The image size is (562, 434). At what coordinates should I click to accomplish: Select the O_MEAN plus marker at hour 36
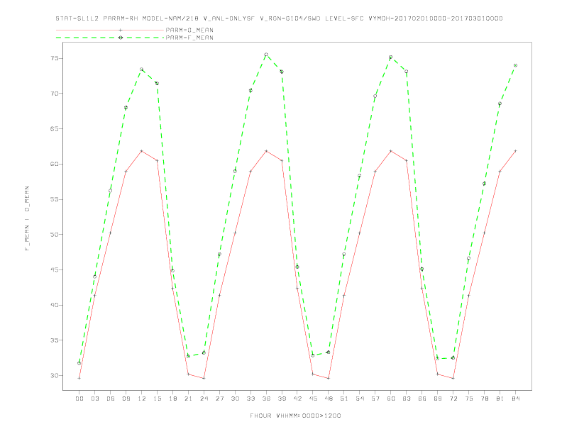click(x=266, y=151)
